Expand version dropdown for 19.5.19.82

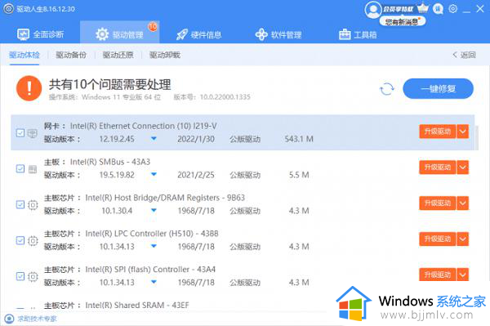coord(154,174)
